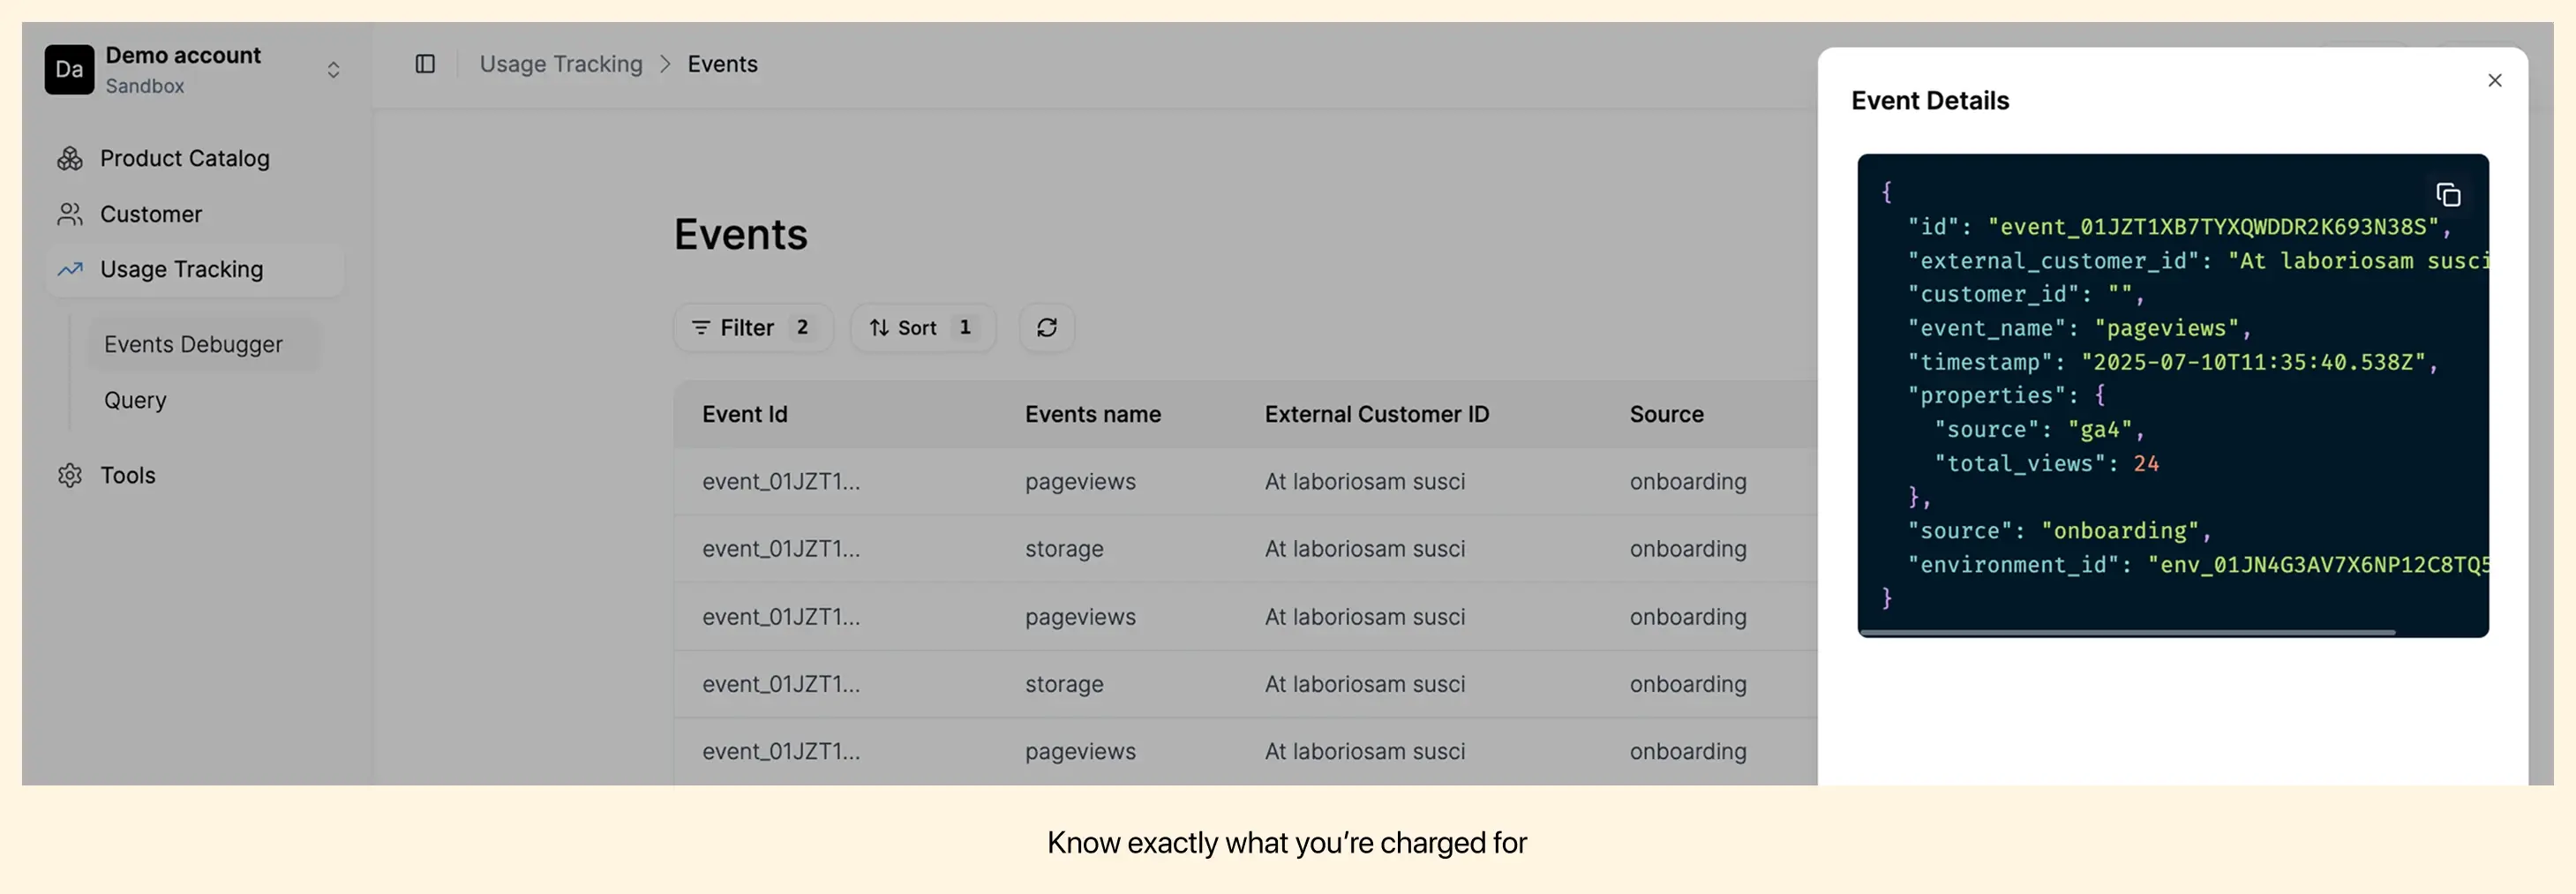Screen dimensions: 2576x894
Task: Click the External Customer ID column header
Action: click(1376, 414)
